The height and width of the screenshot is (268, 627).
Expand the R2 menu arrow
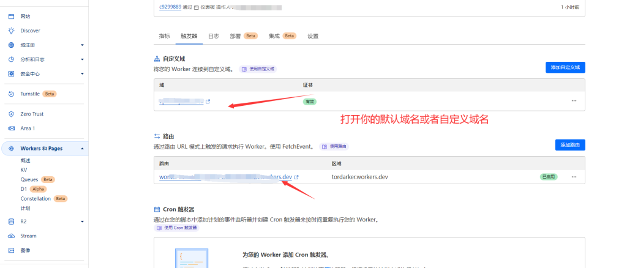pyautogui.click(x=82, y=221)
